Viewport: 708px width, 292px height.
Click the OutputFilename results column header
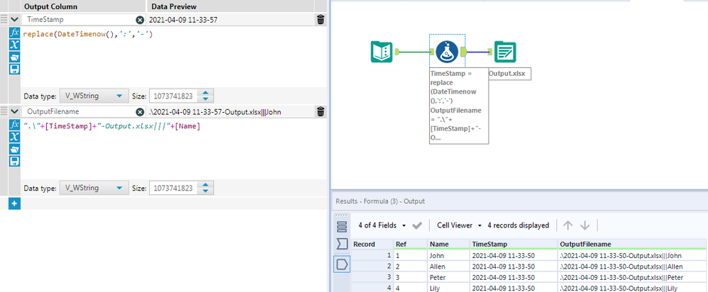(632, 245)
